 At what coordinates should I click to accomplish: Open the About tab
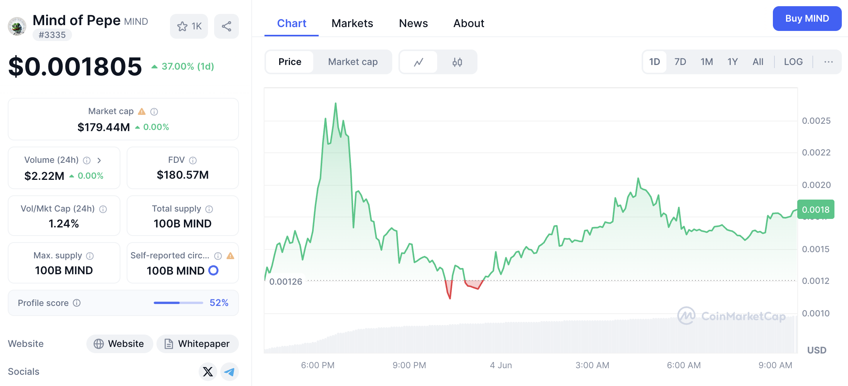(469, 23)
